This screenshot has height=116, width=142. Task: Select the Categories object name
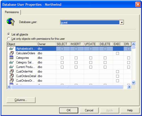click(22, 58)
